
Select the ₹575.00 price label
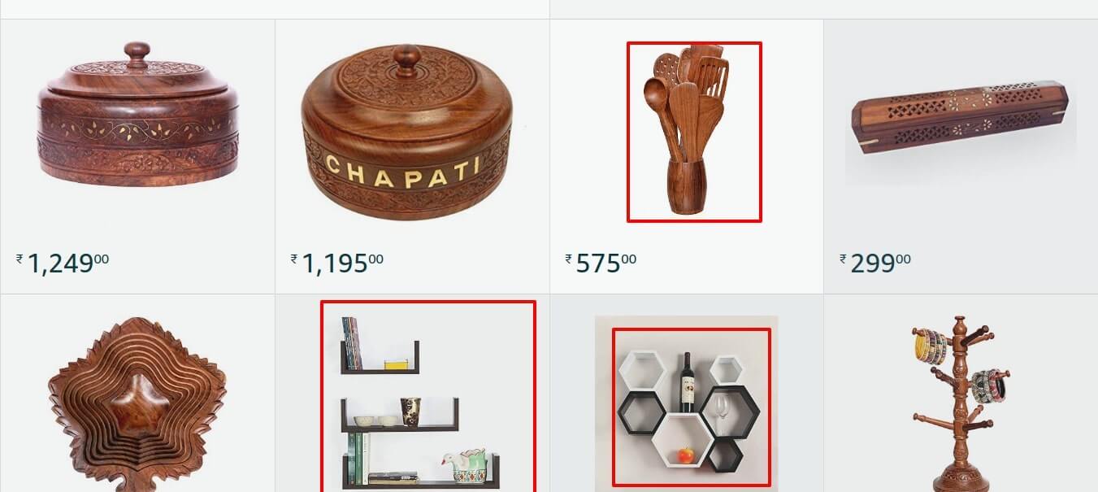pyautogui.click(x=601, y=263)
